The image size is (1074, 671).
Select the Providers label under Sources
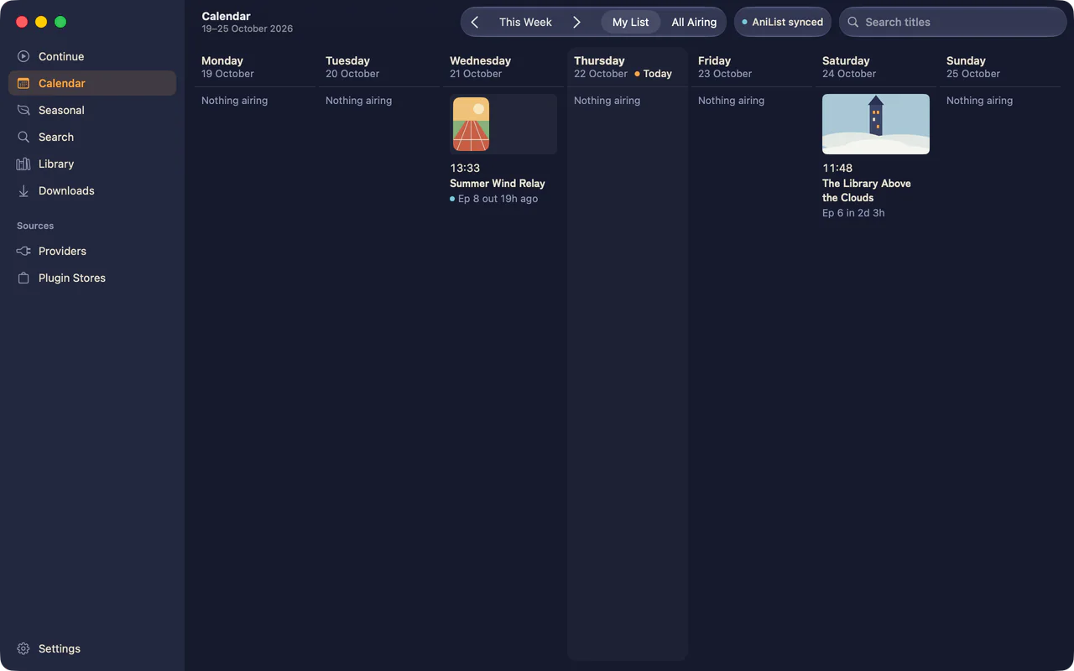[x=62, y=251]
